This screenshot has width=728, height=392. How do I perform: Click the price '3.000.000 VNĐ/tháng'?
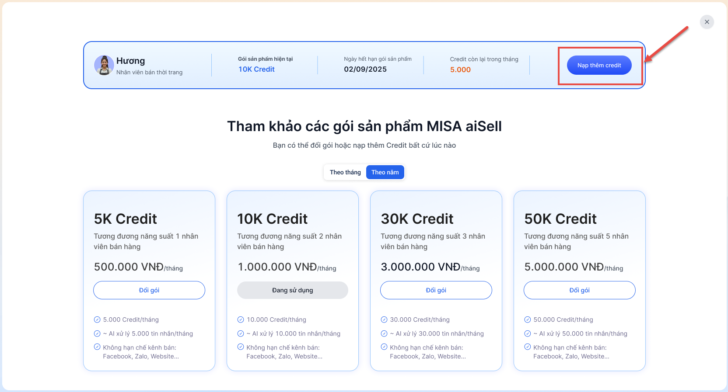tap(430, 267)
